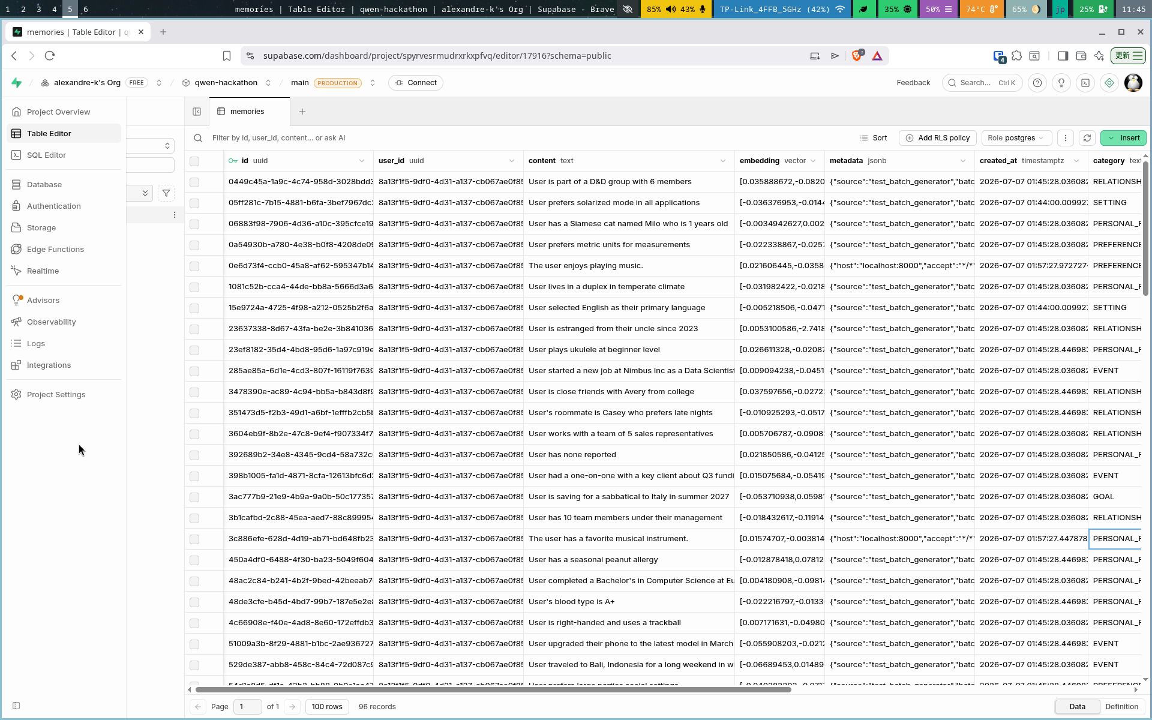Open Brave Rewards triangle icon

click(x=877, y=56)
